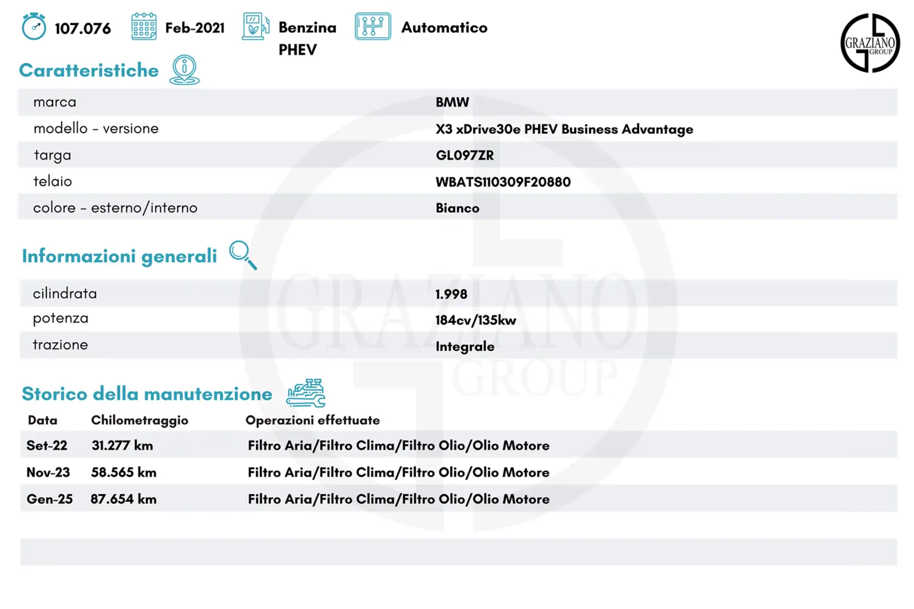914x609 pixels.
Task: Select the Caratteristiche section heading
Action: pos(89,70)
